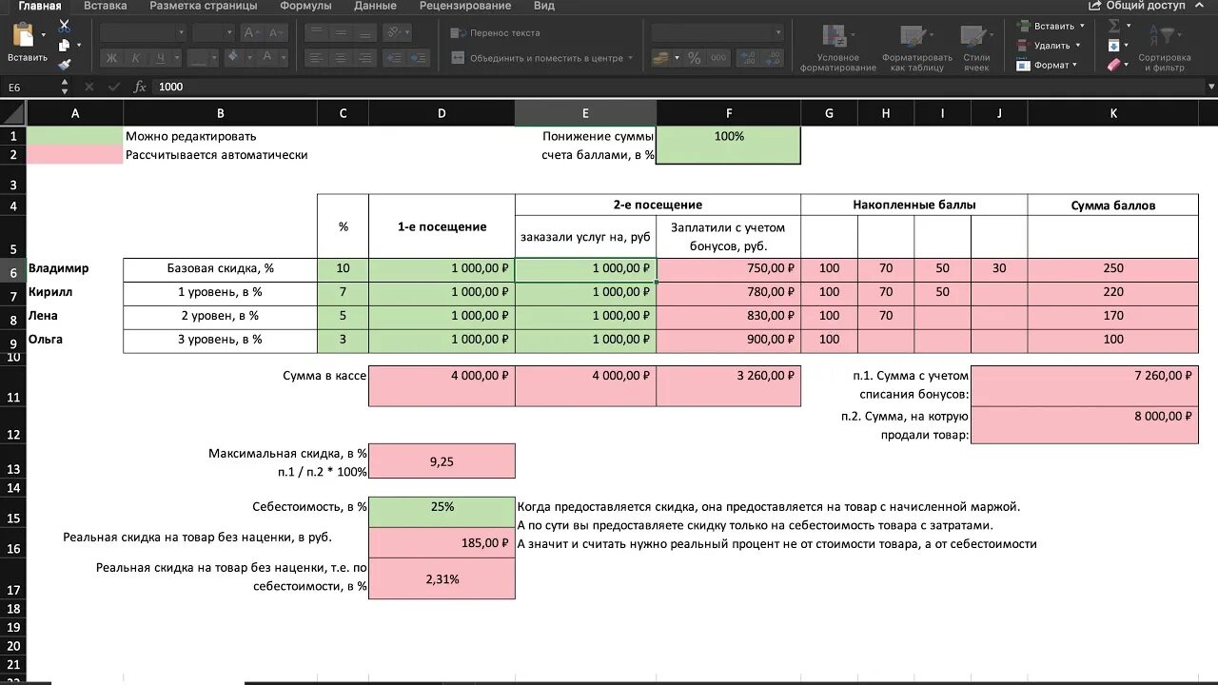This screenshot has height=685, width=1218.
Task: Switch to the Рецензирование tab
Action: tap(464, 6)
